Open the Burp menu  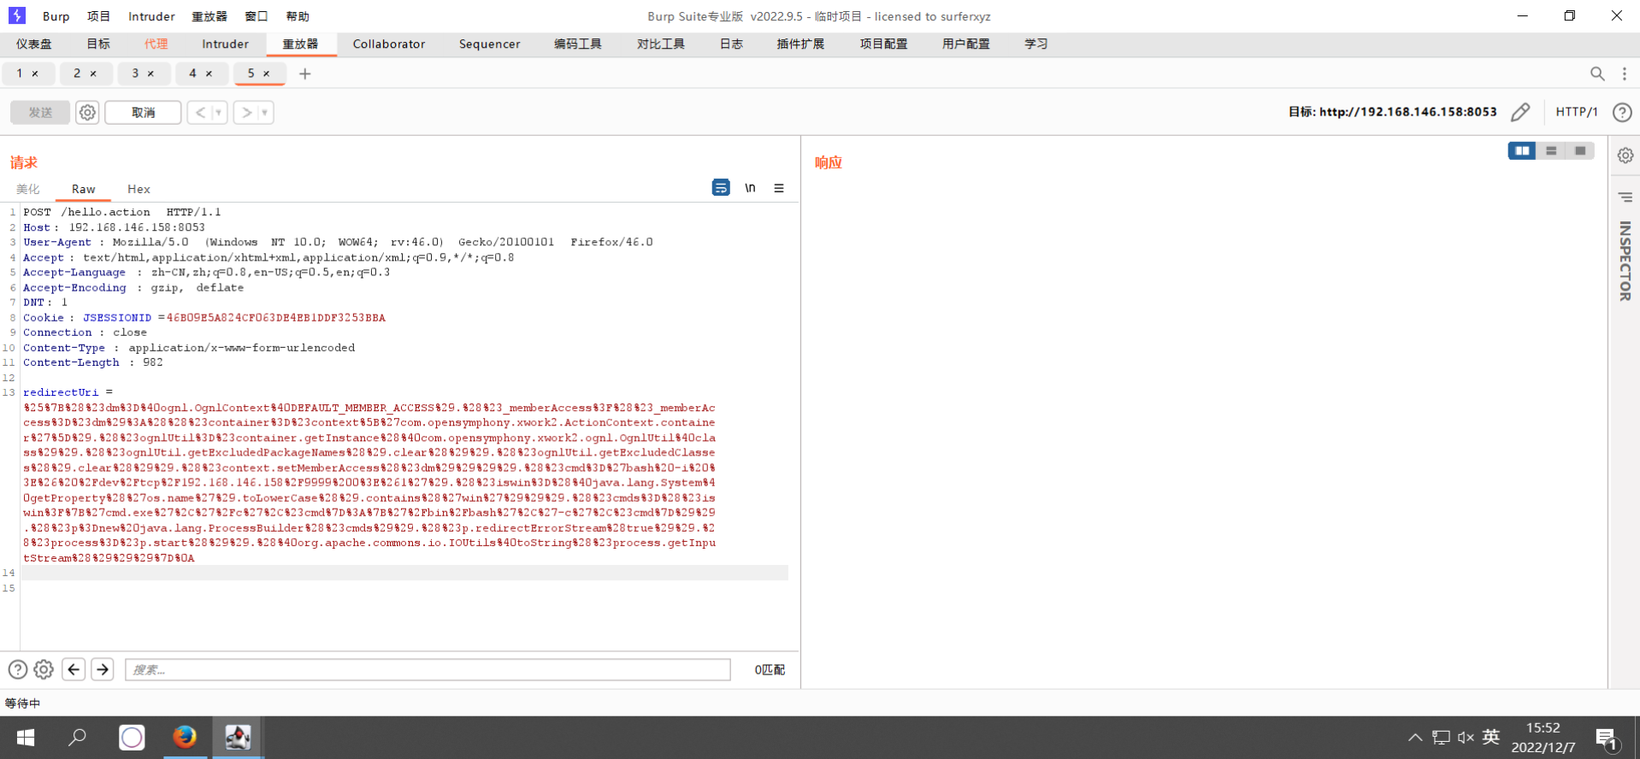pyautogui.click(x=56, y=16)
